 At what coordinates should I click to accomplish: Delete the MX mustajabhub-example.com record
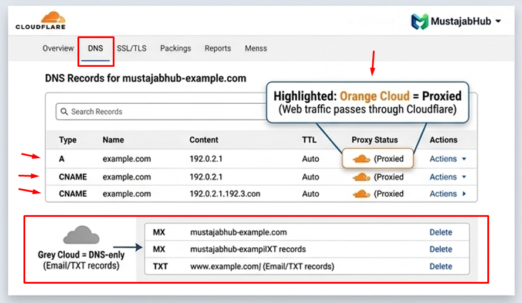441,232
